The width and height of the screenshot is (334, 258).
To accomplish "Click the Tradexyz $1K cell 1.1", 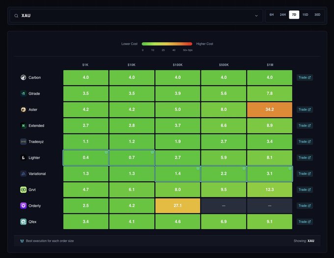I will pyautogui.click(x=85, y=142).
